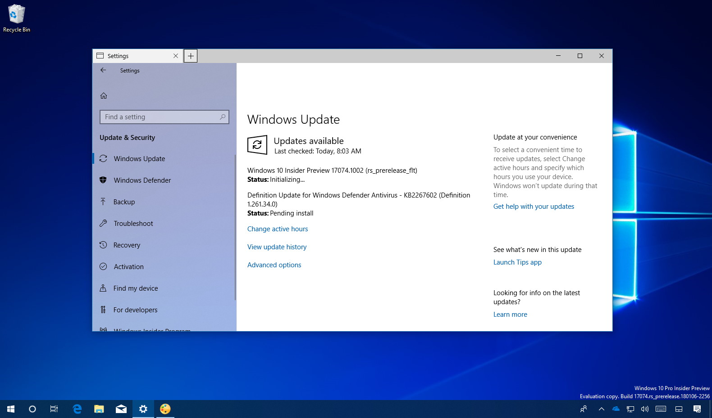Click the Windows 10 Insider Preview 17074.1002 entry
The image size is (712, 418).
coord(332,171)
